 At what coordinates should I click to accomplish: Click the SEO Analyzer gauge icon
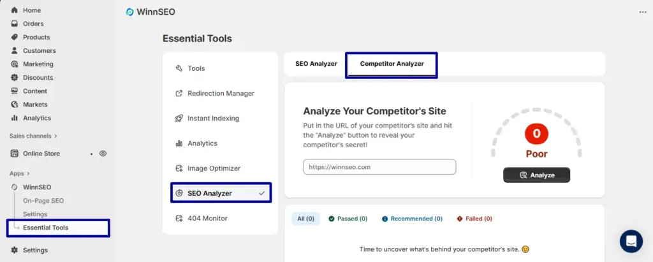(179, 193)
